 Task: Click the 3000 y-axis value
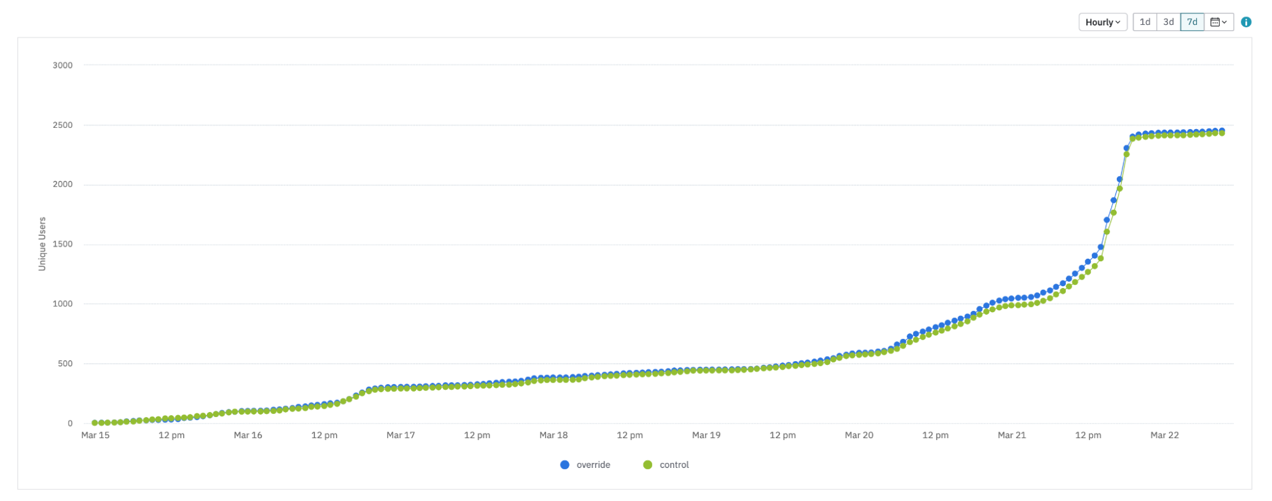[x=62, y=65]
